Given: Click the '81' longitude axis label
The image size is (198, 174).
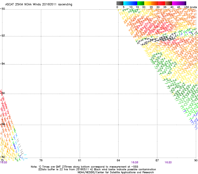Looking at the screenshot, I should click(x=79, y=160).
